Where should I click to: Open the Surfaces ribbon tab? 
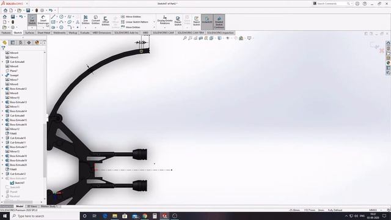[x=30, y=32]
